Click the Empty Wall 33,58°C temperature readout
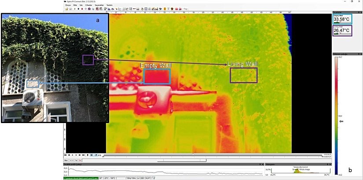Image resolution: width=363 pixels, height=180 pixels. click(342, 19)
